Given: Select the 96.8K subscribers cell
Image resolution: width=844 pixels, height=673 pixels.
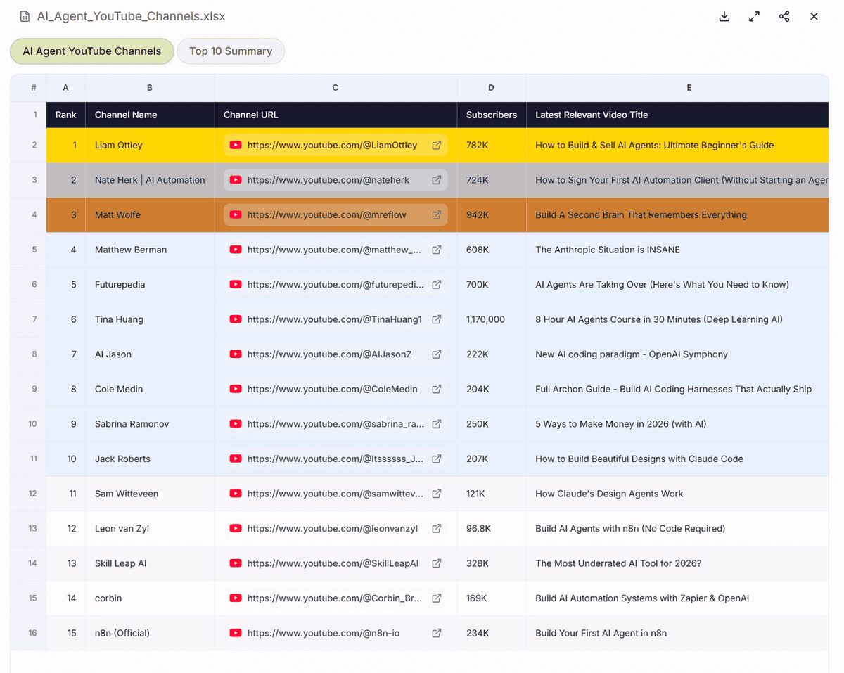Looking at the screenshot, I should coord(492,528).
